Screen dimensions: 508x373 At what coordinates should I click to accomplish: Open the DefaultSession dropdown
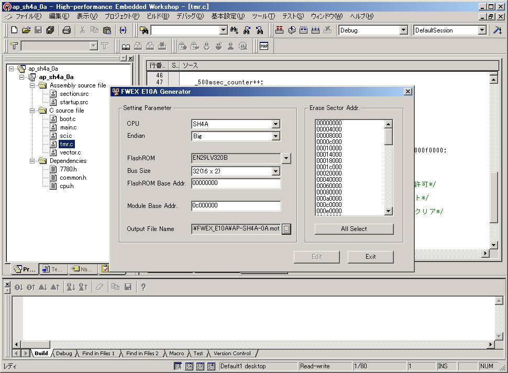(x=482, y=30)
